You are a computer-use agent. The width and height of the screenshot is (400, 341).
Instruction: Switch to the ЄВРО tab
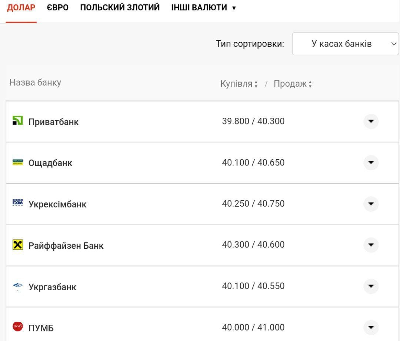pyautogui.click(x=58, y=8)
